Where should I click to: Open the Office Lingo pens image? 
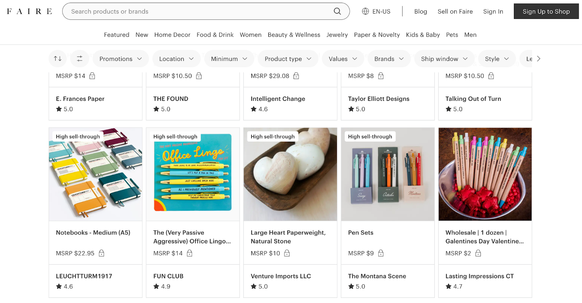tap(193, 174)
